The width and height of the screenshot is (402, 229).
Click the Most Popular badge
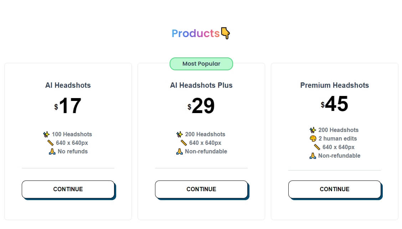pos(201,63)
